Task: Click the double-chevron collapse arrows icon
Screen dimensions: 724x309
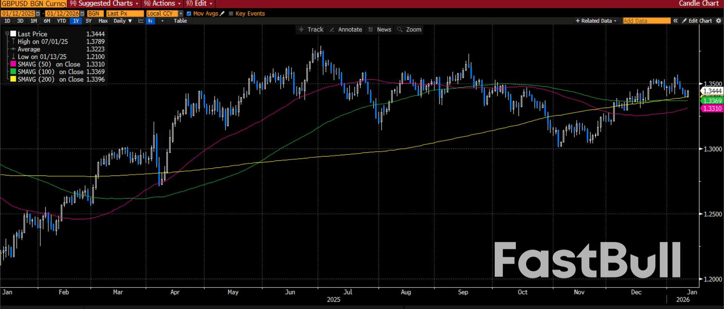Action: tap(675, 21)
